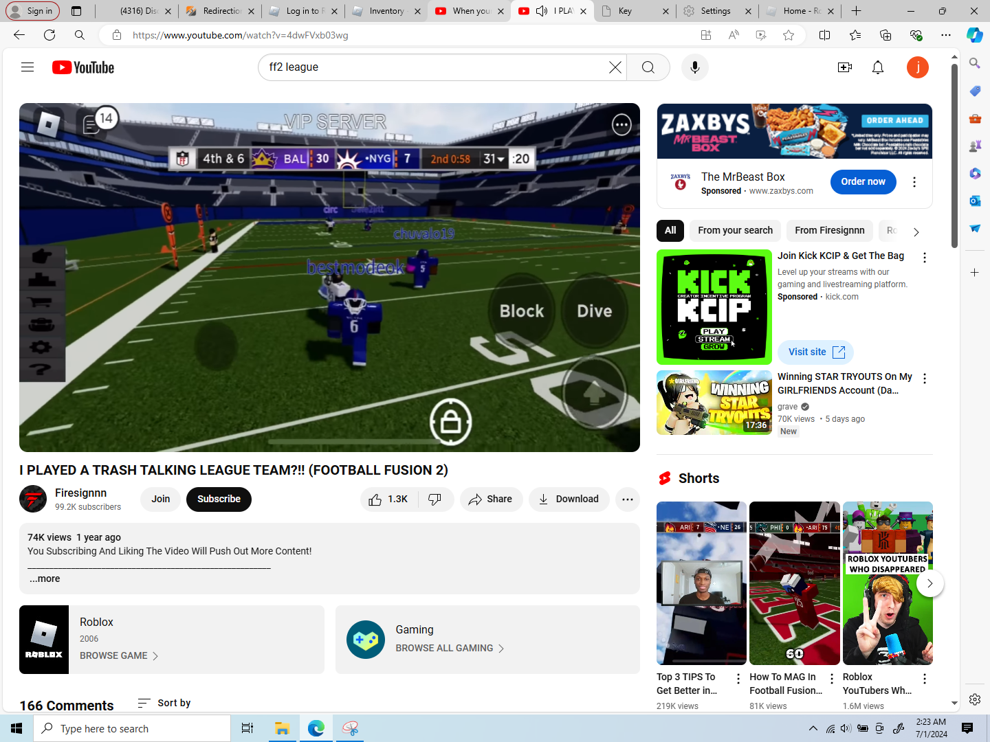Image resolution: width=990 pixels, height=742 pixels.
Task: Open Task View on the taskbar
Action: point(247,728)
